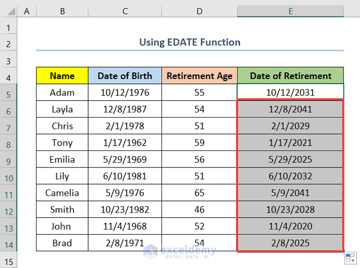Select column B header

click(62, 11)
